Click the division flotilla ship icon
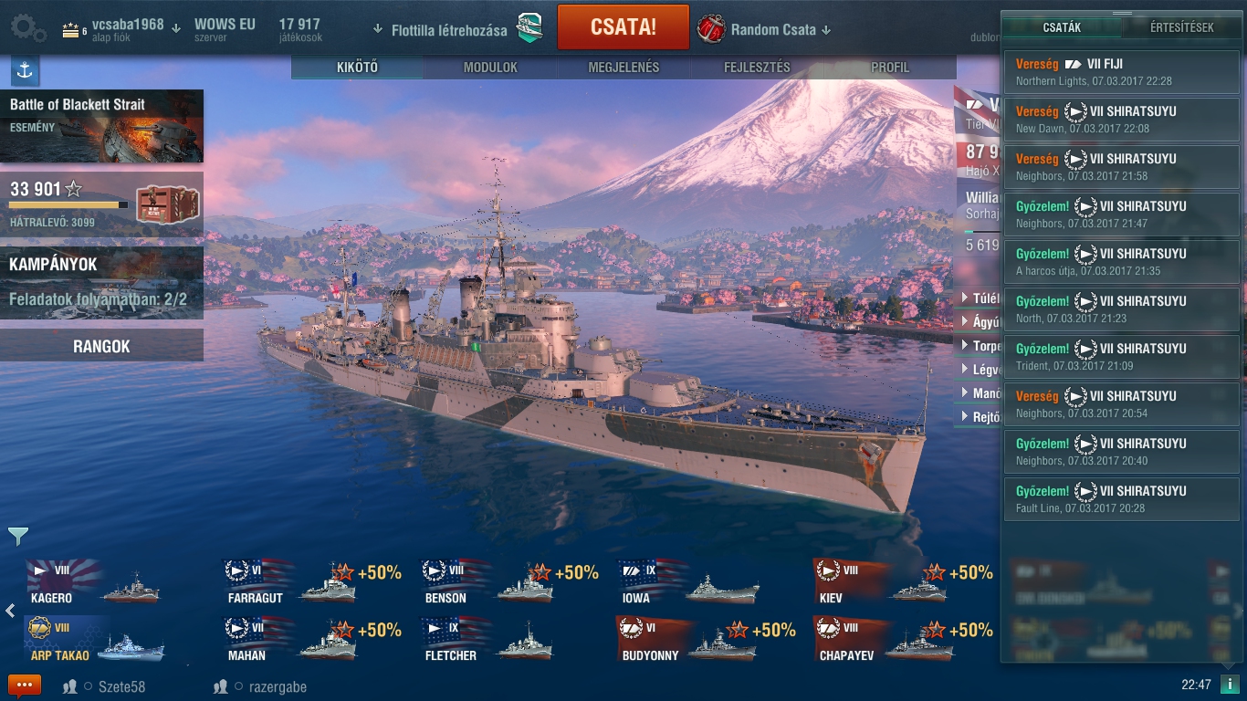Screen dimensions: 1247x701 tap(529, 28)
